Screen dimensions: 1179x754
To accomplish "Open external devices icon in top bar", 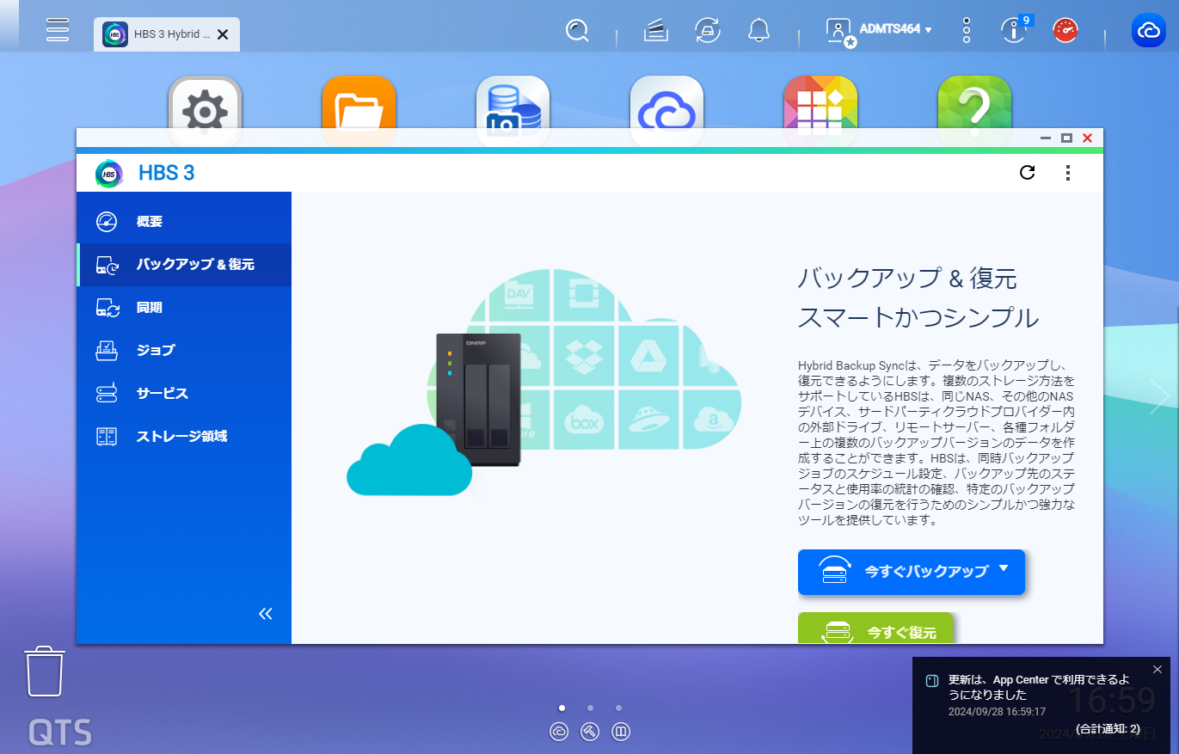I will pos(707,31).
